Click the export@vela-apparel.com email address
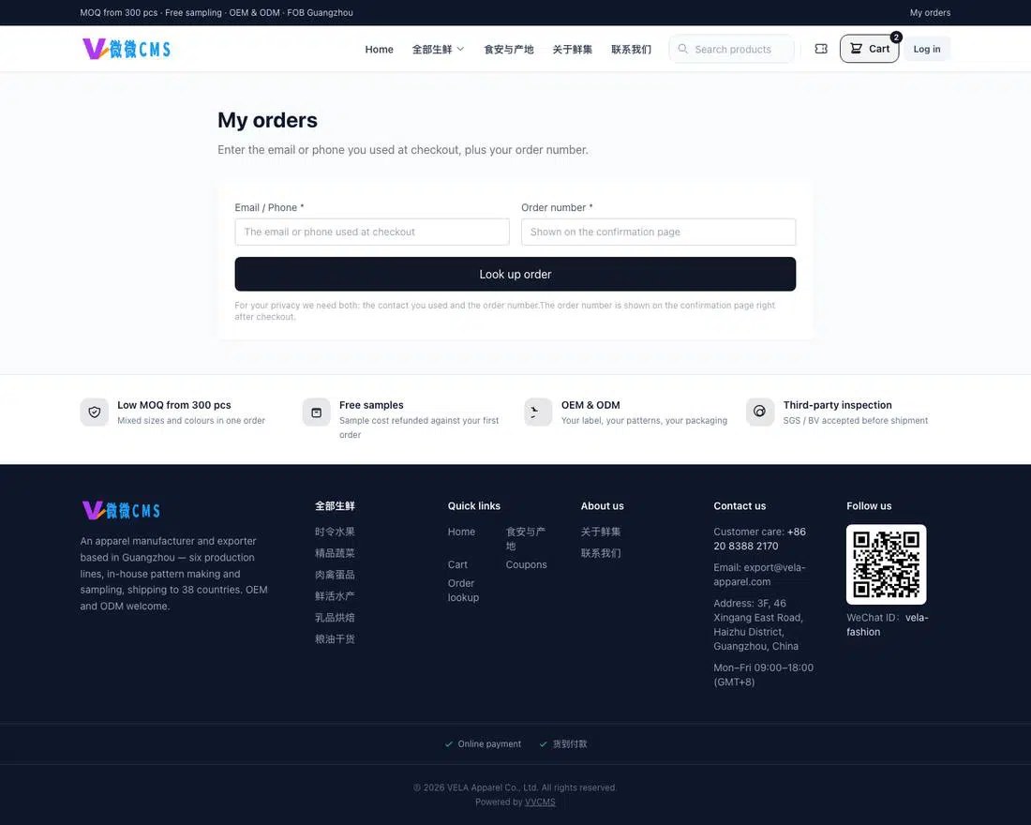Viewport: 1031px width, 825px height. pyautogui.click(x=759, y=575)
